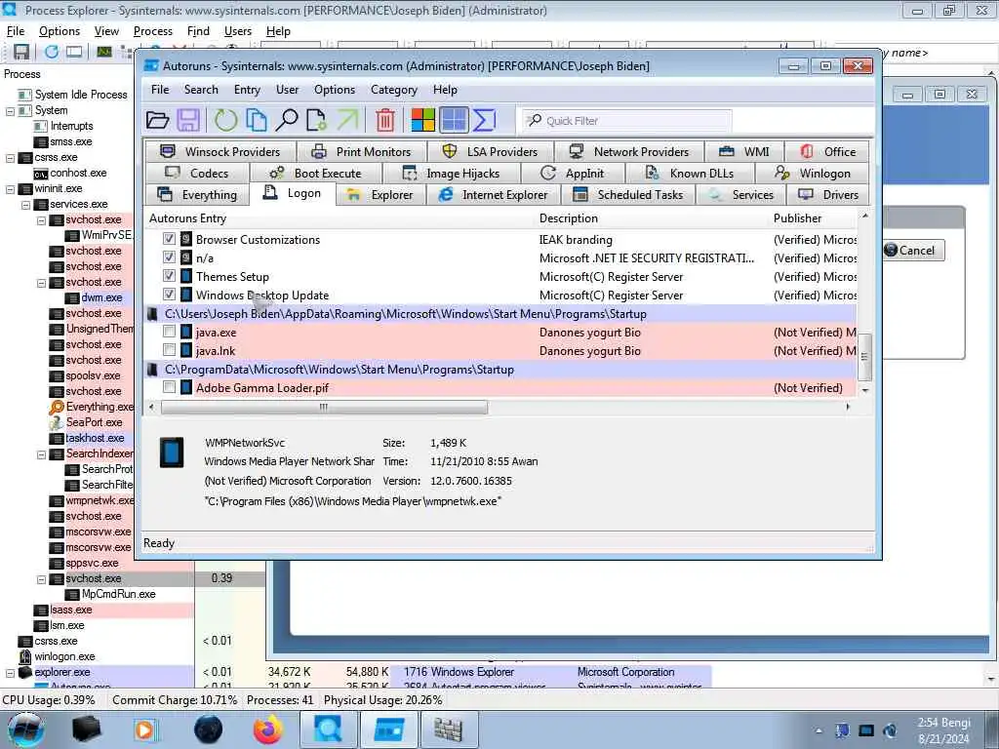Switch to the Services tab

pyautogui.click(x=741, y=195)
